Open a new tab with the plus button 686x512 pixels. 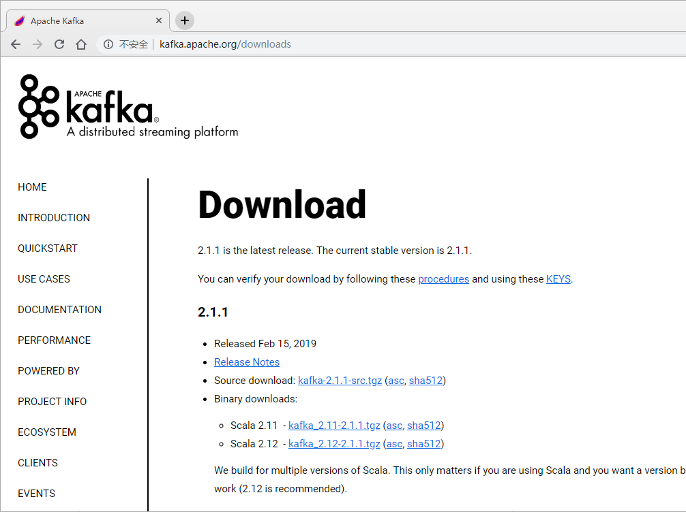click(x=185, y=20)
